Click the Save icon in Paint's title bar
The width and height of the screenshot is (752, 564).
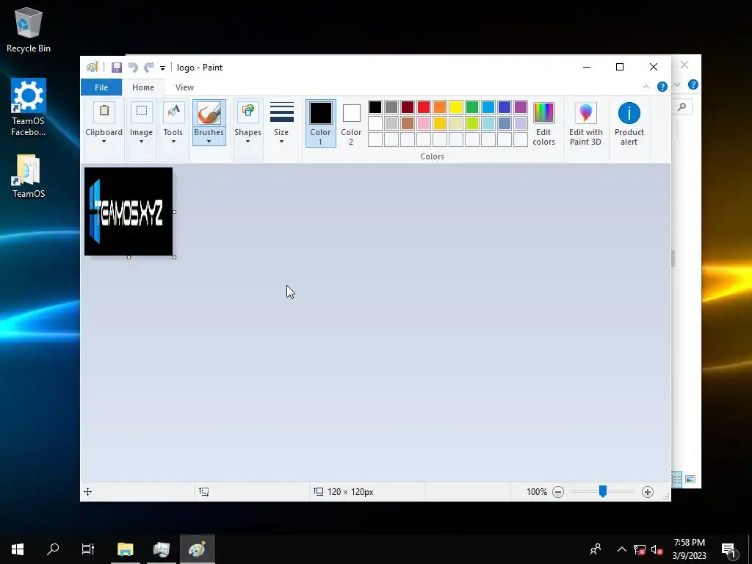tap(117, 68)
